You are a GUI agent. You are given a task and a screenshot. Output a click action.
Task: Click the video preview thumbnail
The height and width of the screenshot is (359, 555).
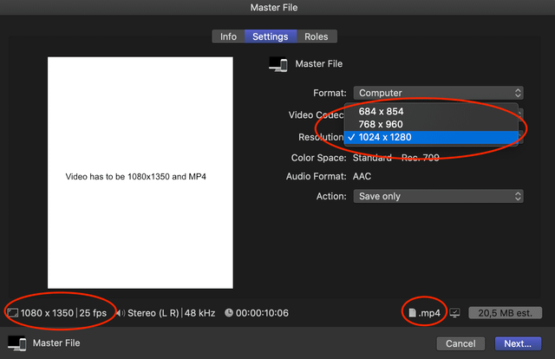pos(140,173)
